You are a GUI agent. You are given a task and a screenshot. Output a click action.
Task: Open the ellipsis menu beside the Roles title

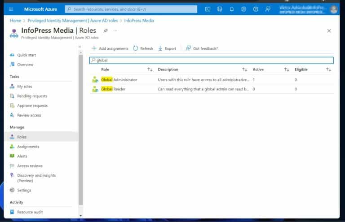coord(115,31)
